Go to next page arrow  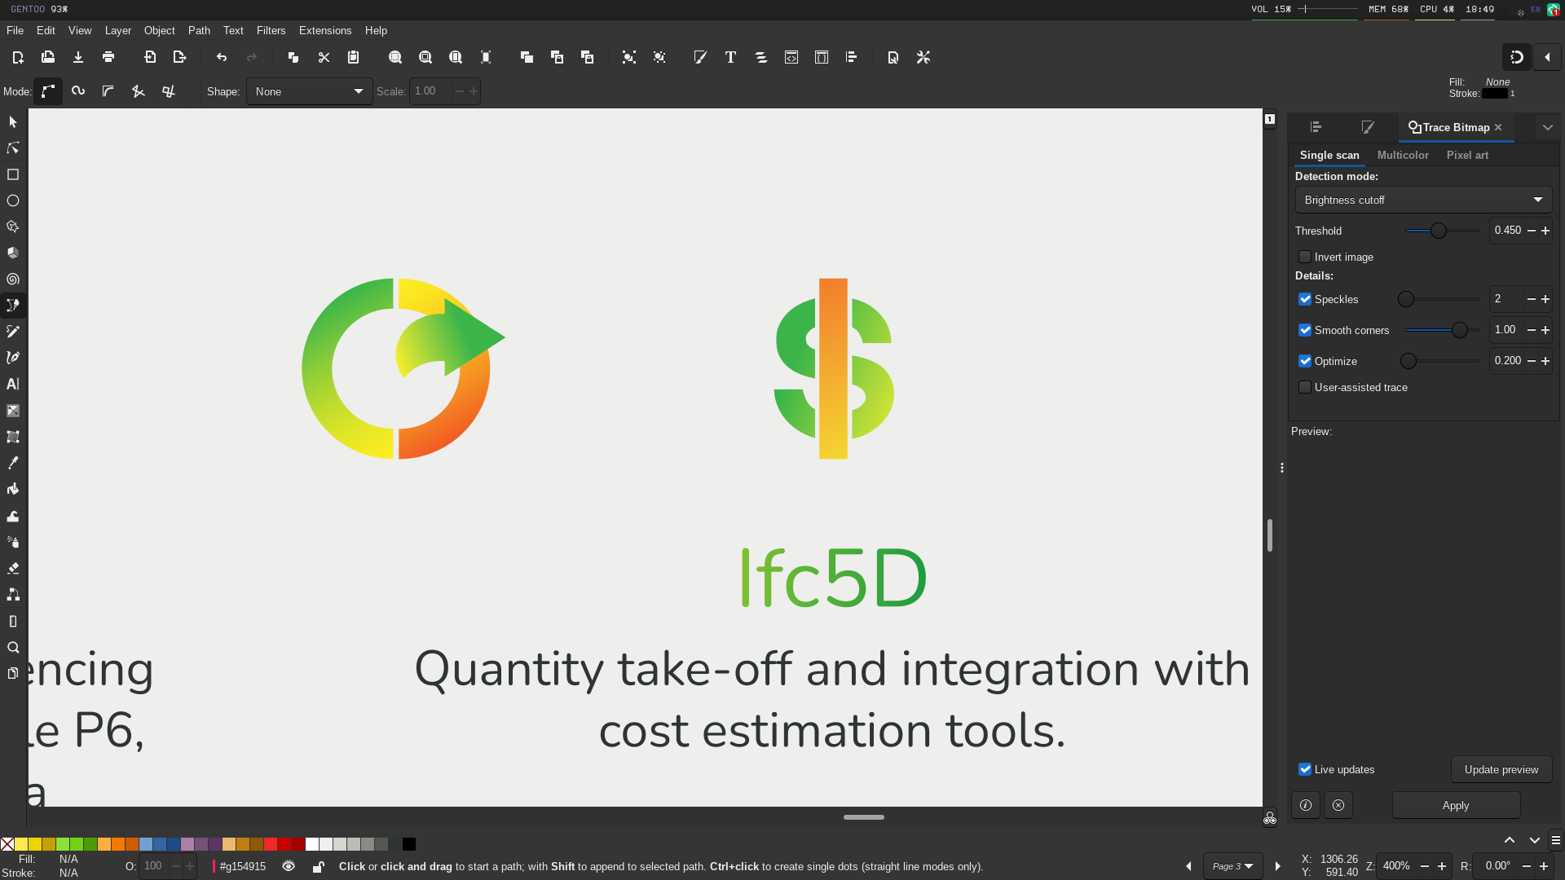(x=1278, y=866)
